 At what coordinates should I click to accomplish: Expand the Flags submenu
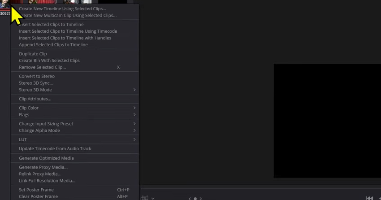pyautogui.click(x=75, y=115)
